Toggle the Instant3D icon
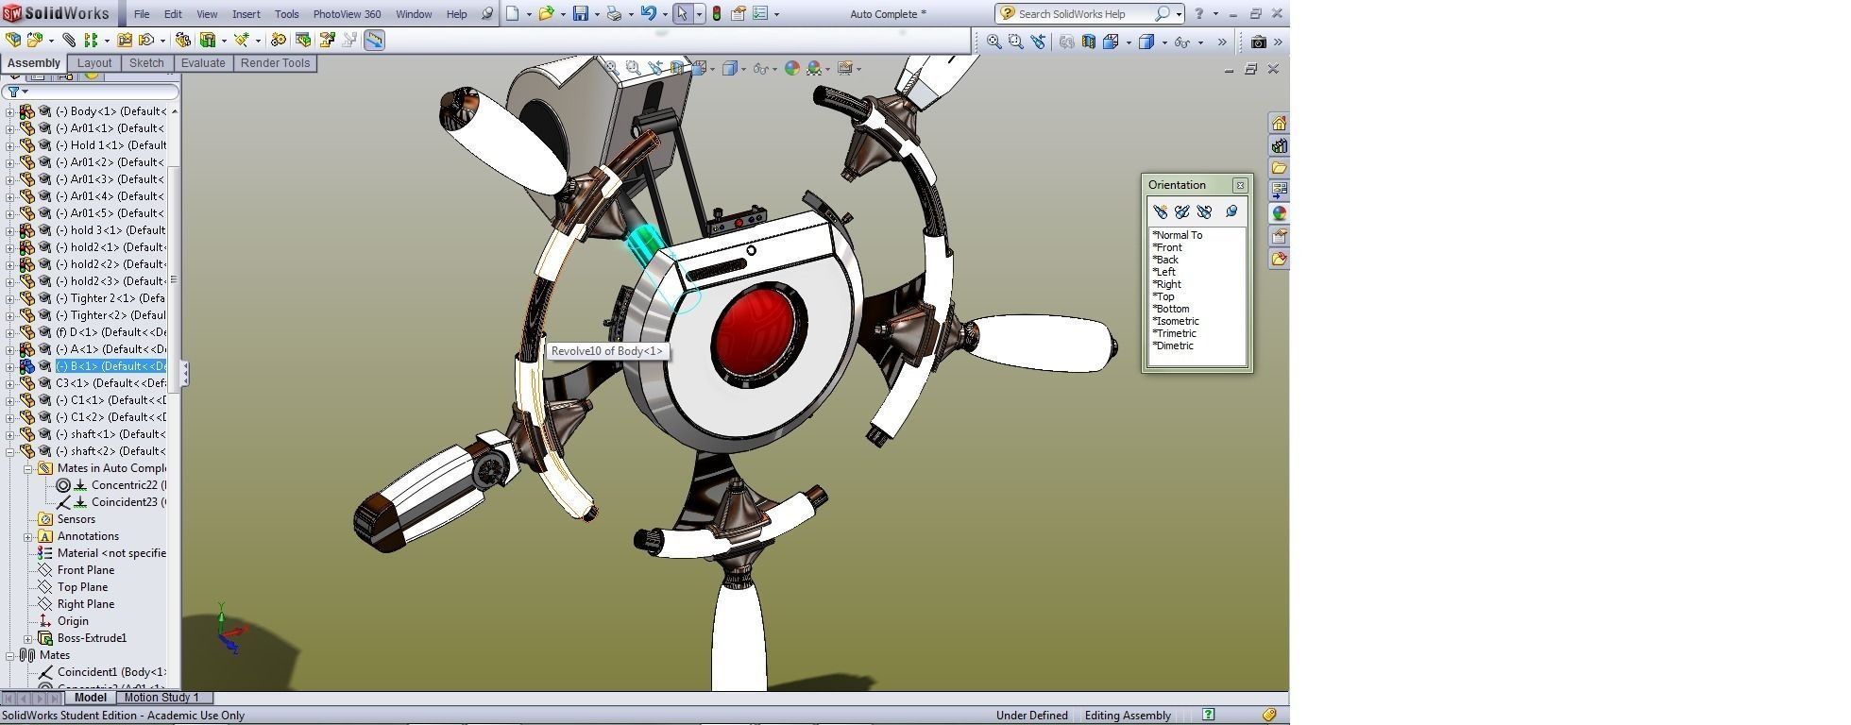The height and width of the screenshot is (725, 1851). click(374, 40)
